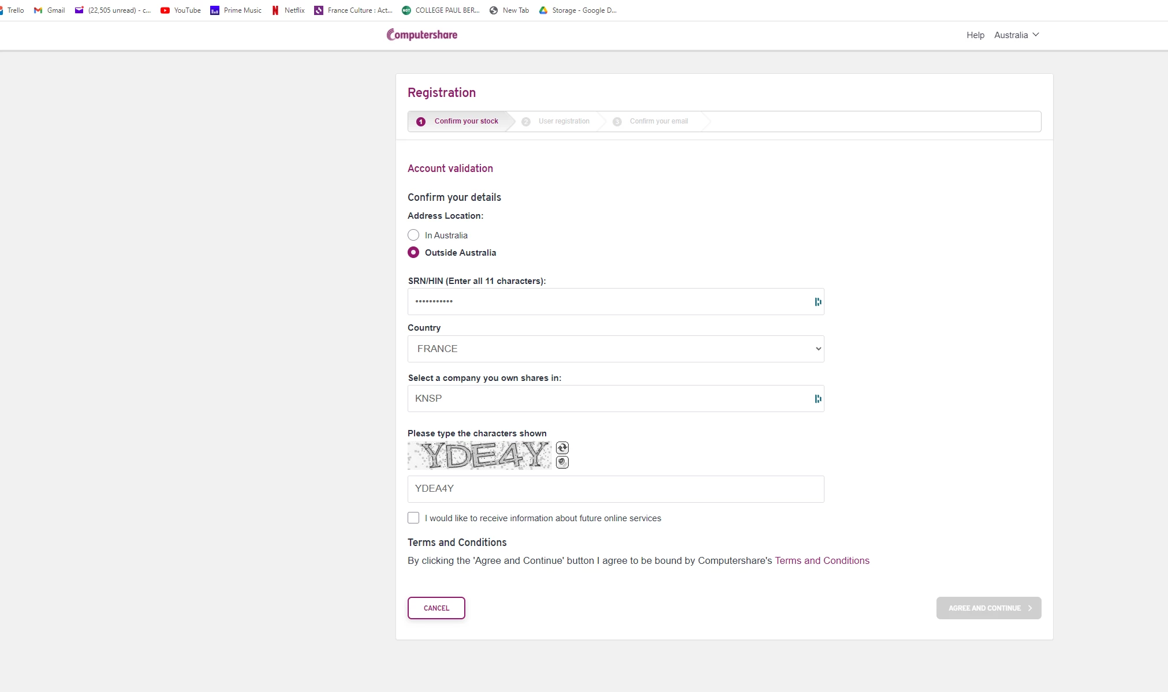The height and width of the screenshot is (692, 1168).
Task: Go to the User registration step
Action: tap(564, 121)
